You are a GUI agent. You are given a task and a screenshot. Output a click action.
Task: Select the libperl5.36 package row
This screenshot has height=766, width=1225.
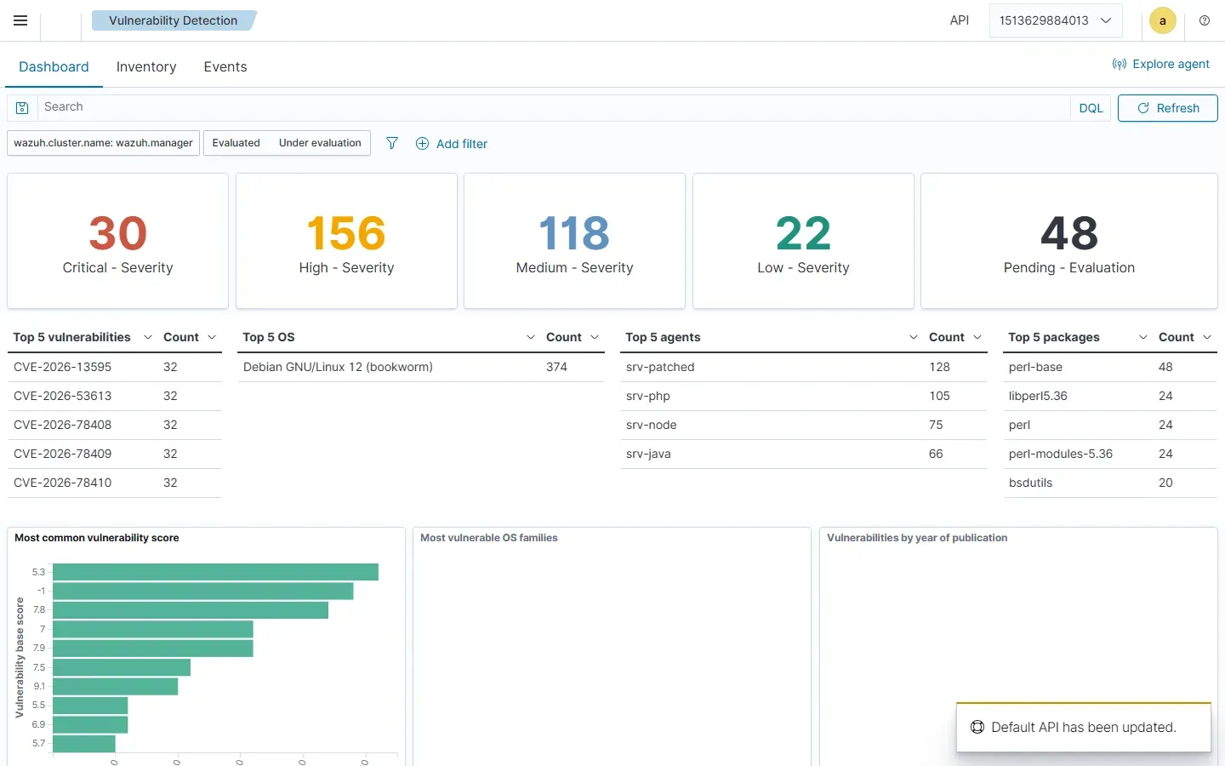(1110, 396)
